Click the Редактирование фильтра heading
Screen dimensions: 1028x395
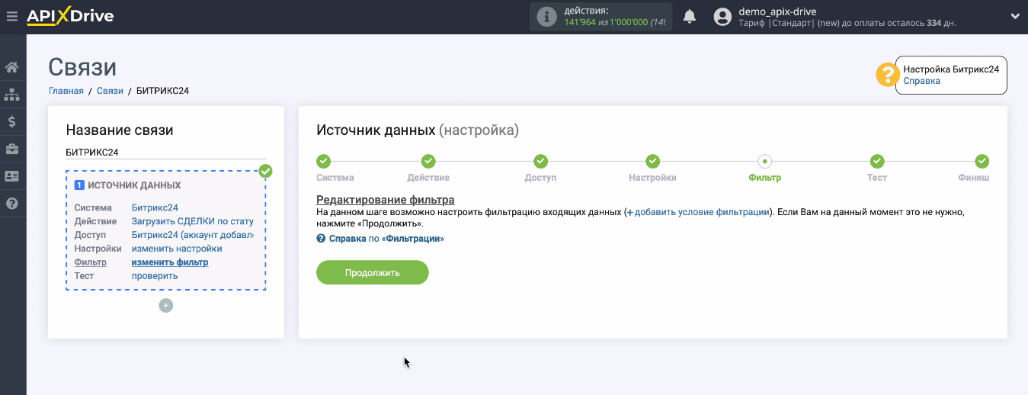(x=386, y=200)
